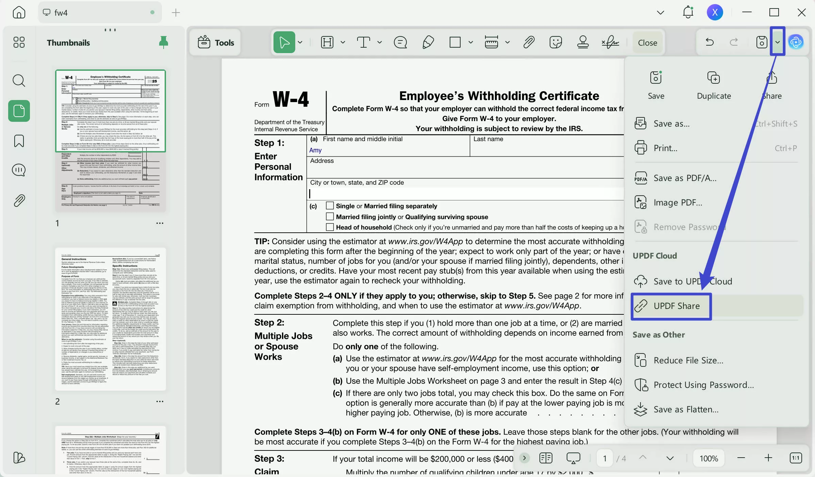Screen dimensions: 815x477
Task: Click the stamp tool icon
Action: point(583,43)
